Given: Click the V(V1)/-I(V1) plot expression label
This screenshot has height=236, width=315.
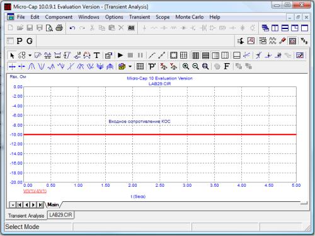Looking at the screenshot, I should pos(35,191).
